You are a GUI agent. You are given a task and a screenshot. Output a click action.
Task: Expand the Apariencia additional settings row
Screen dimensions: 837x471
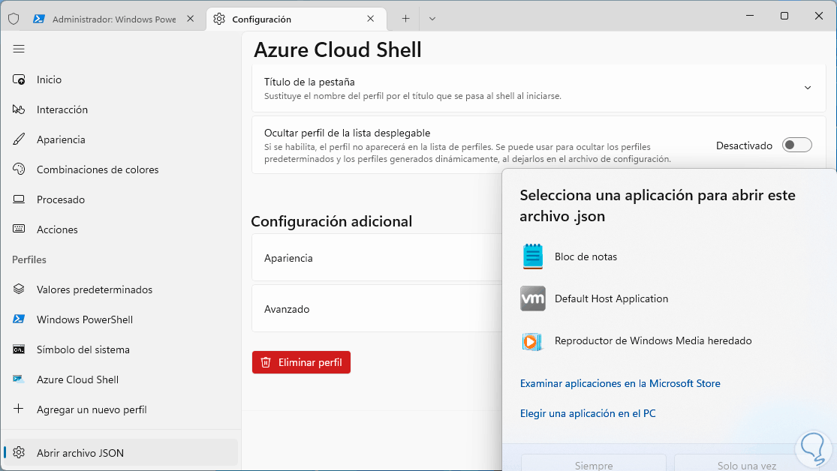[375, 258]
